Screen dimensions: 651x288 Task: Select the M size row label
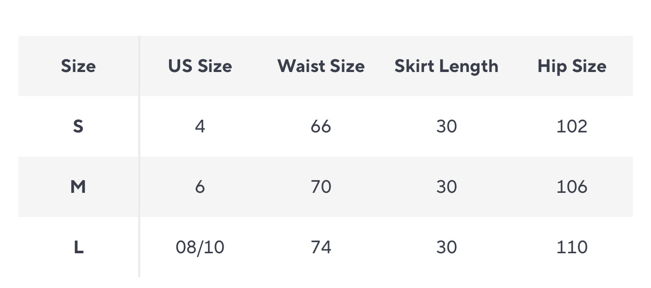pos(78,187)
